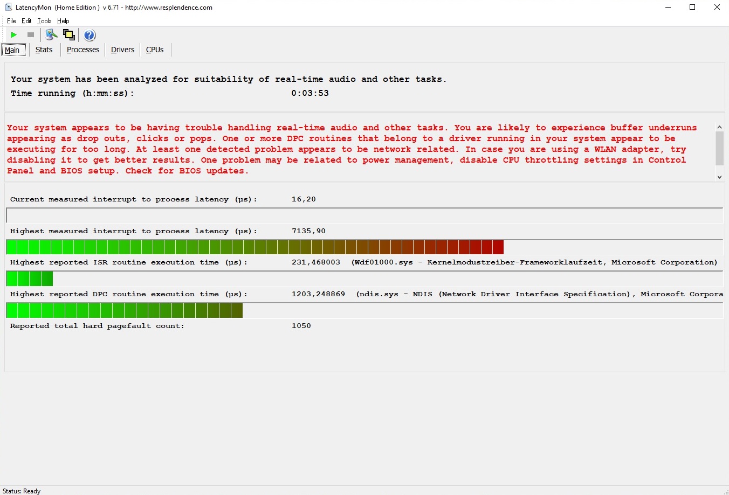This screenshot has width=729, height=495.
Task: Click the ISR time value 231,468003
Action: (316, 262)
